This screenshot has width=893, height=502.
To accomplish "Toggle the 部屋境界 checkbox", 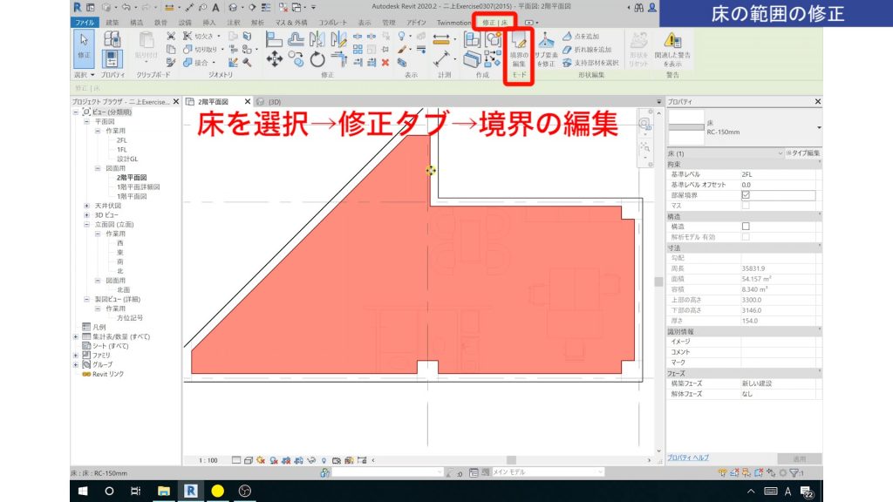I will [x=746, y=195].
